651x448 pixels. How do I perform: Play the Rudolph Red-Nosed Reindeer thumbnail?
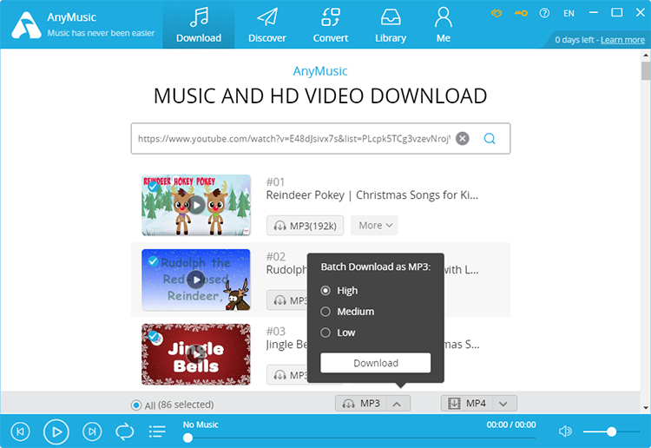tap(196, 280)
